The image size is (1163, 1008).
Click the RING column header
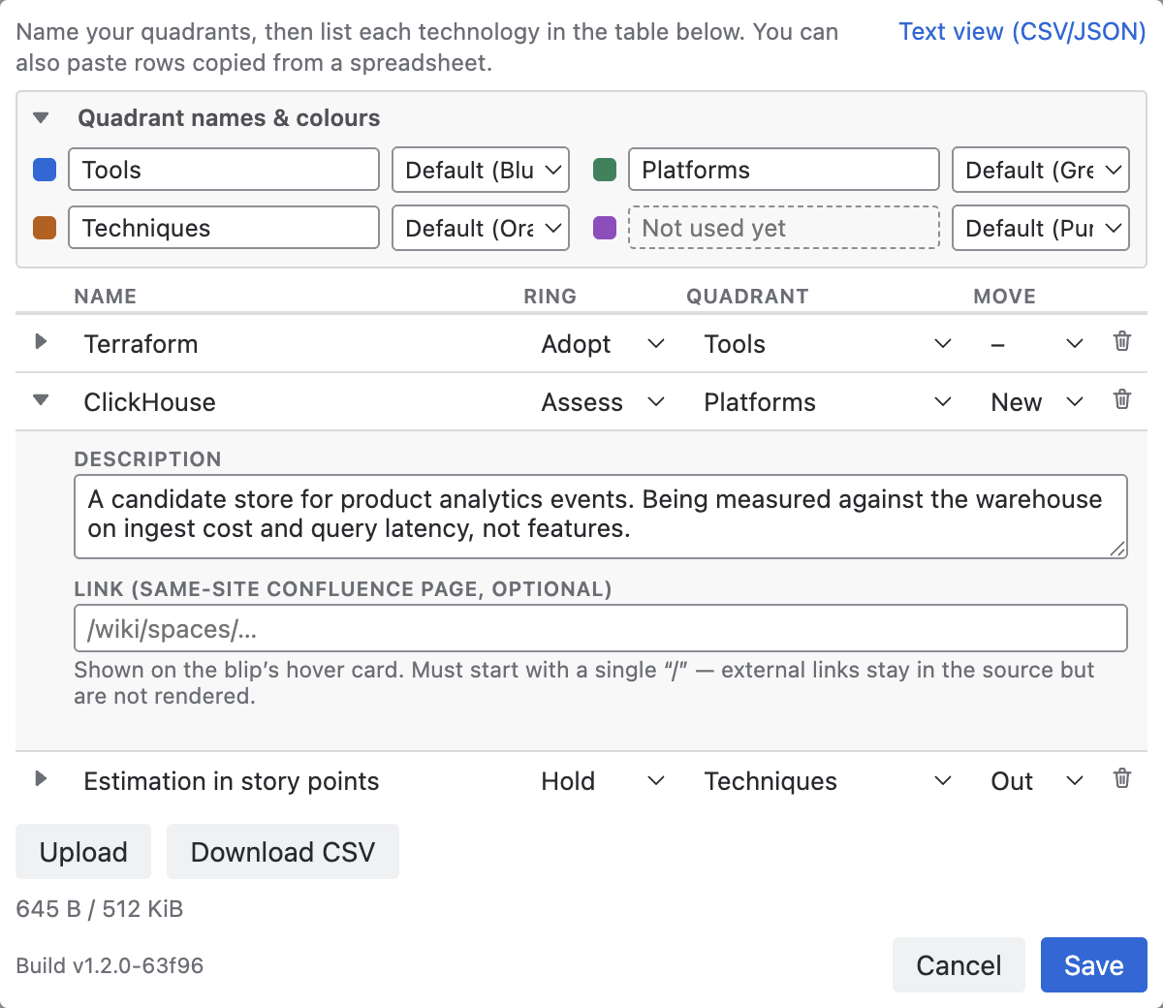coord(550,297)
